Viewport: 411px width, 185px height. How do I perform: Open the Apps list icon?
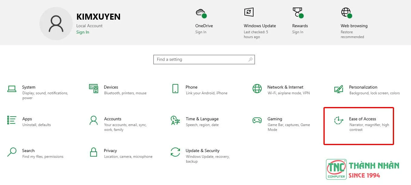coord(12,120)
